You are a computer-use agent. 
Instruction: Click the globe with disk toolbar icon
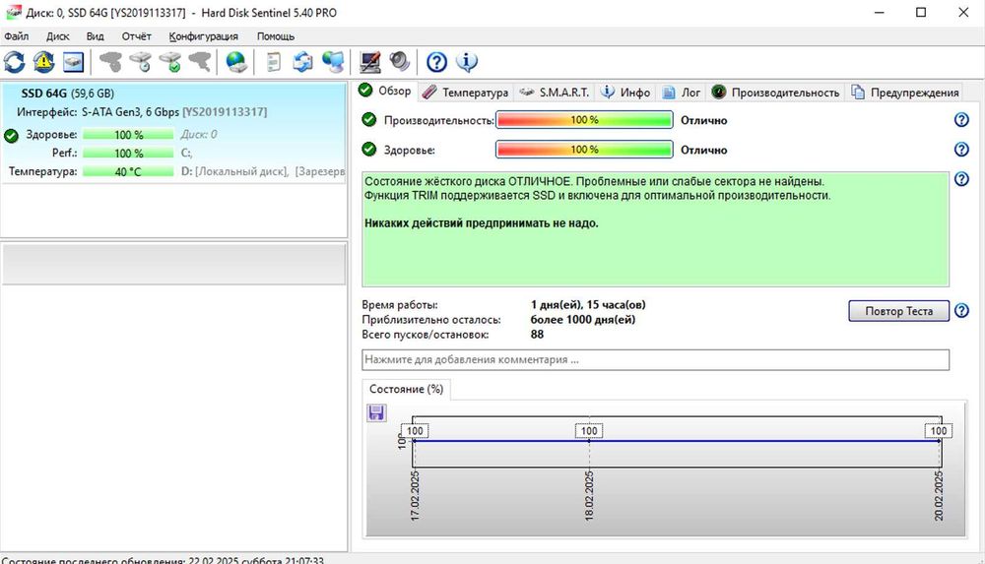[236, 62]
